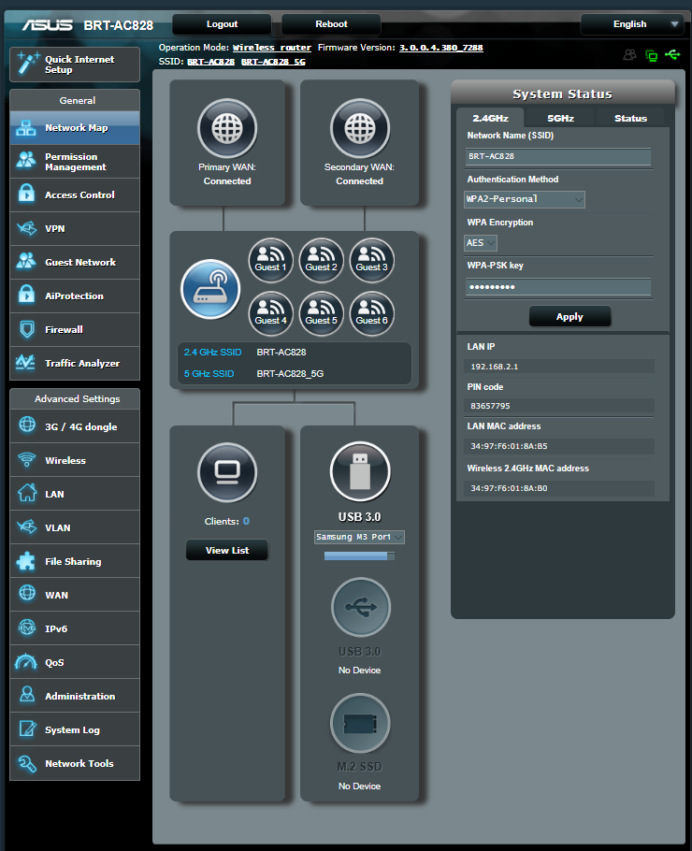Click the M.2 SSD icon

pos(360,724)
